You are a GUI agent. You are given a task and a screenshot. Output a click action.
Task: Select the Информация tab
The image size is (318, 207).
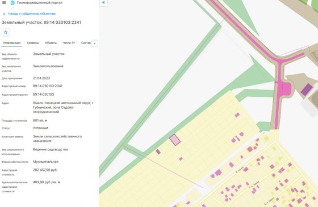[12, 43]
